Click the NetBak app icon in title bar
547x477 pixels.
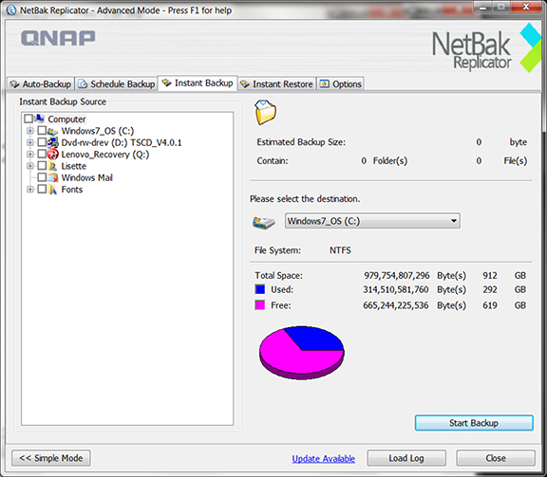[11, 10]
